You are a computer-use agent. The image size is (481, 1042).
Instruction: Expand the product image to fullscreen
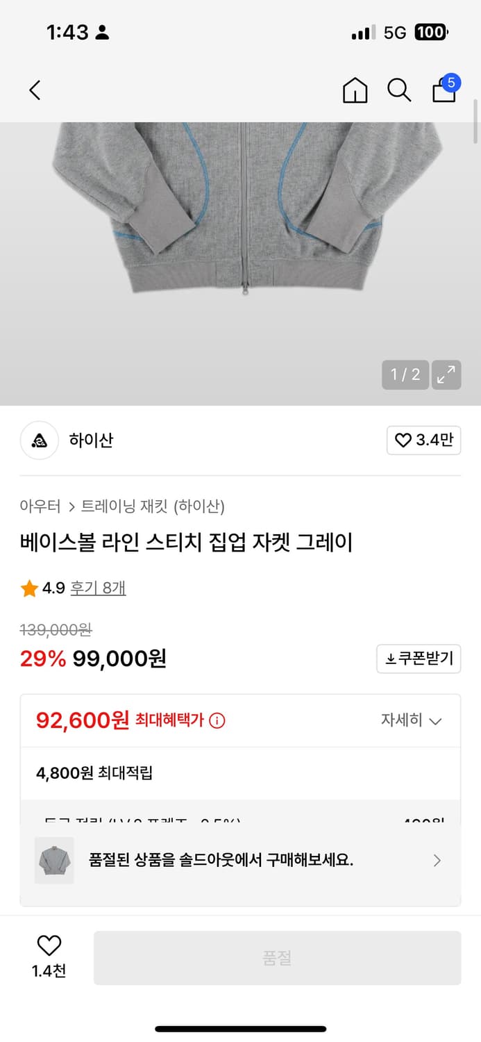(x=446, y=374)
